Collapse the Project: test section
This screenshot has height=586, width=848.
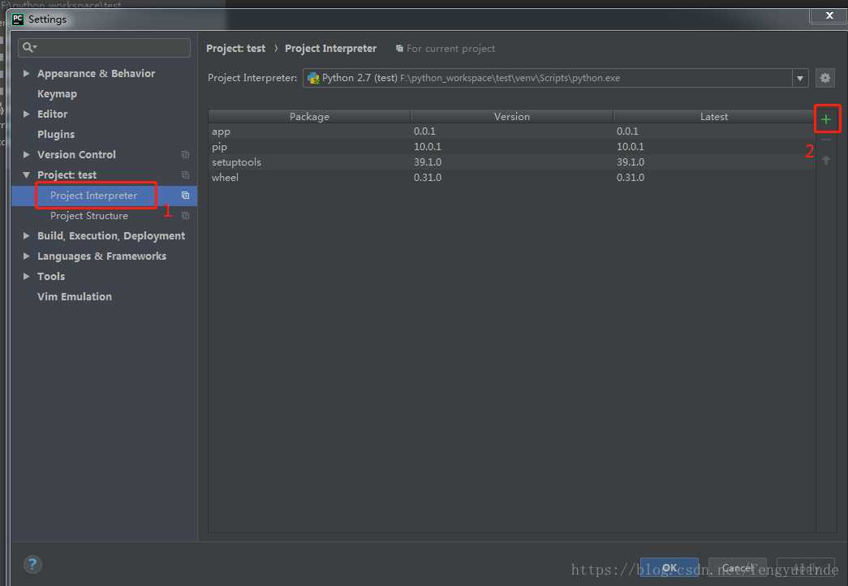[x=26, y=175]
